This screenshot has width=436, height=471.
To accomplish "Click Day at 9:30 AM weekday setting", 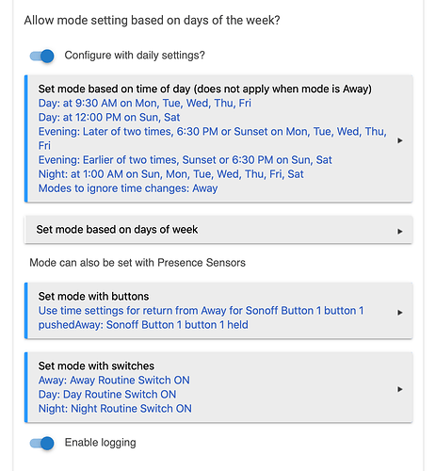I will click(x=145, y=103).
